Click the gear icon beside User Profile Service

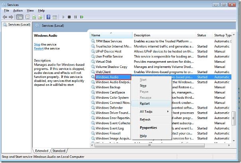click(93, 56)
